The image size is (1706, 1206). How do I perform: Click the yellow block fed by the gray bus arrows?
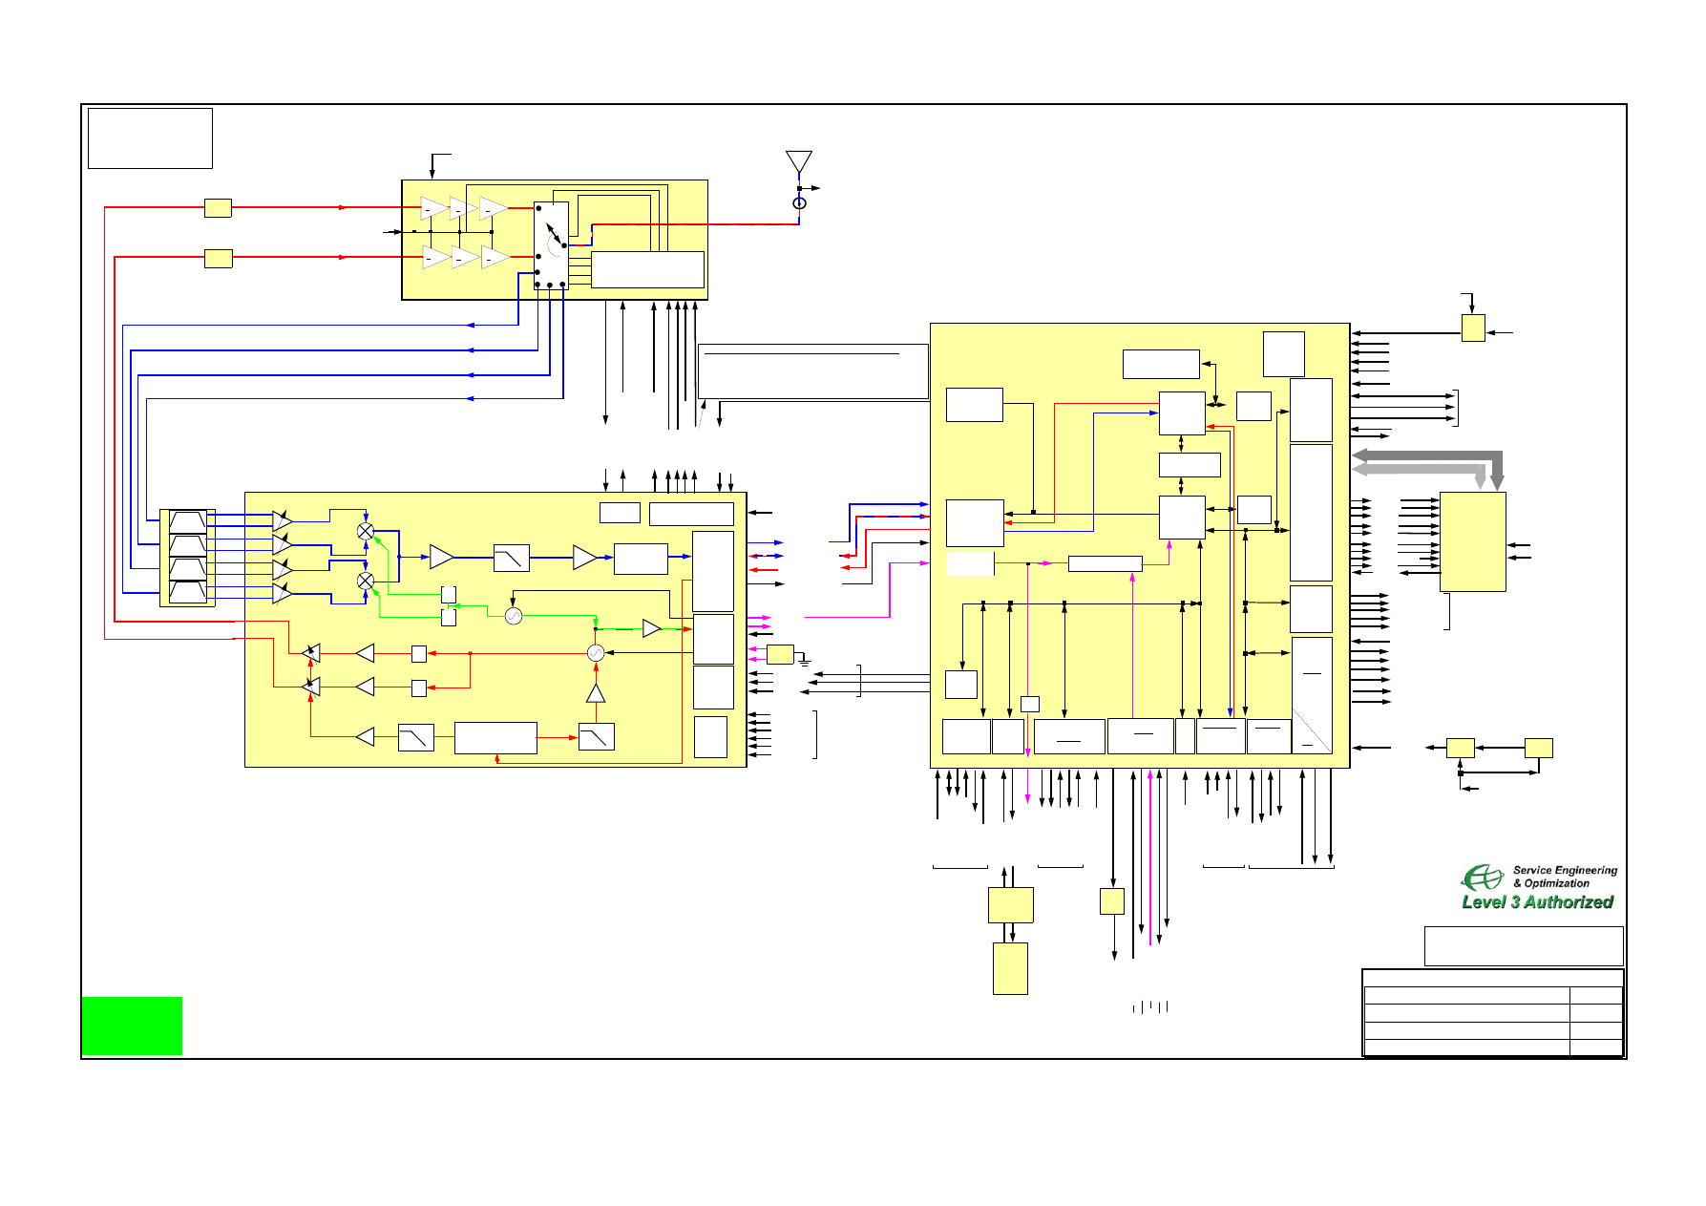(1472, 541)
